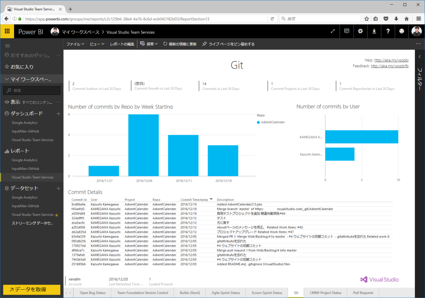Bookmark this page with the star icon

coord(366,19)
